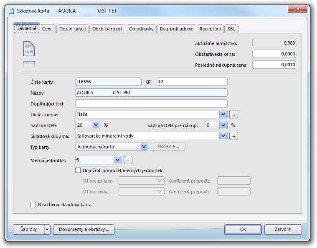The width and height of the screenshot is (317, 248).
Task: Click into the Doplňujúci text field
Action: (151, 103)
